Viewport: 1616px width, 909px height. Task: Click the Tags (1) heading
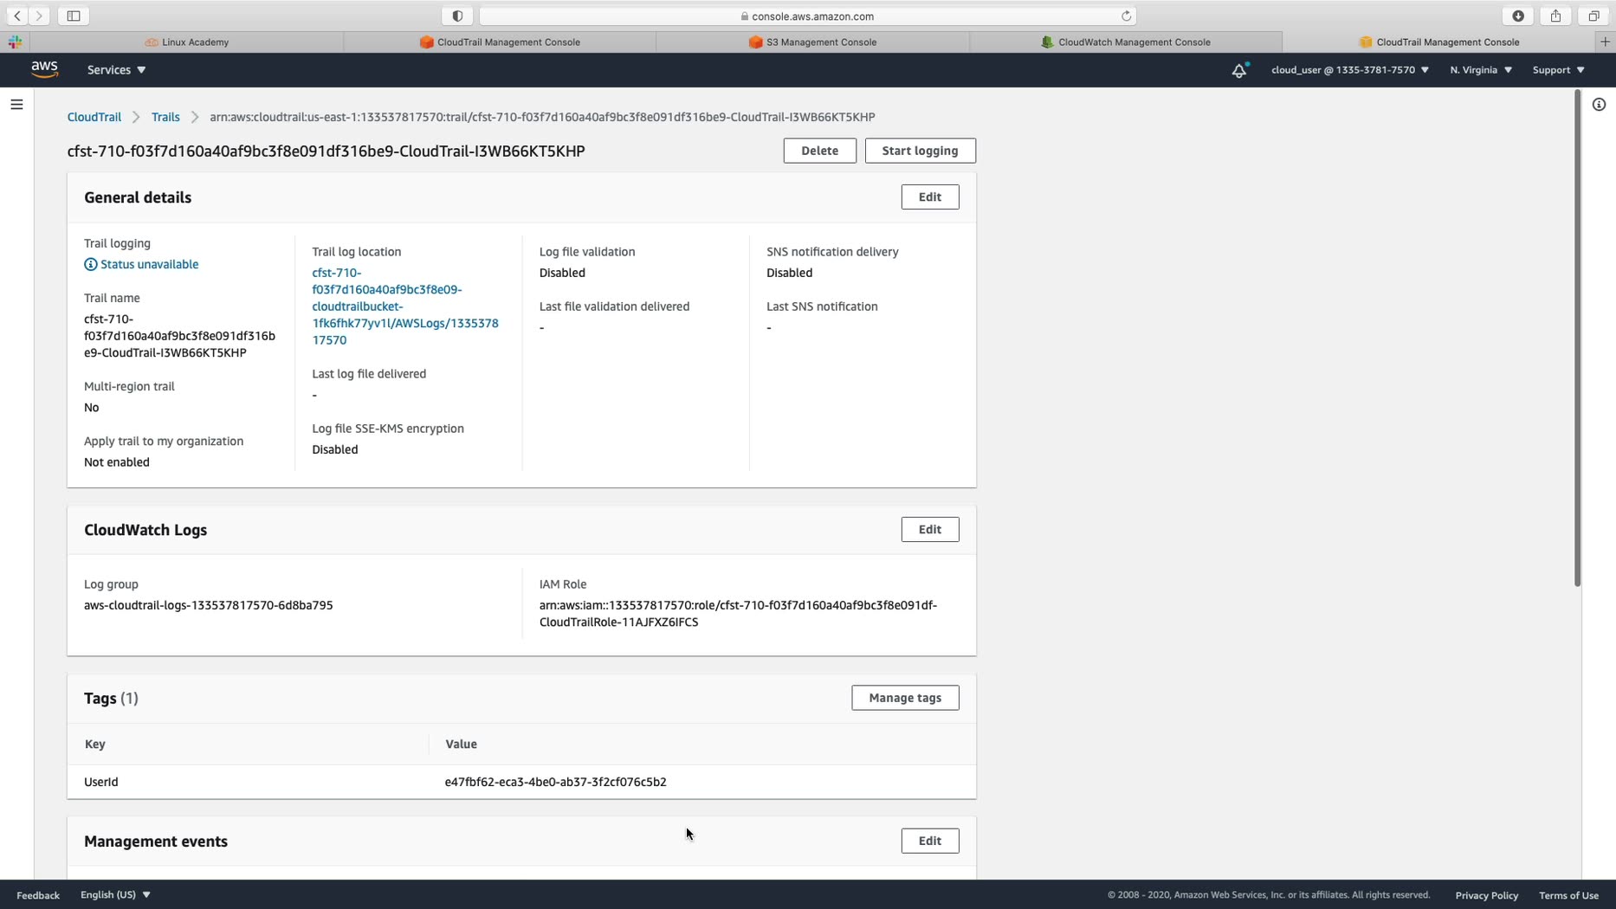[111, 699]
